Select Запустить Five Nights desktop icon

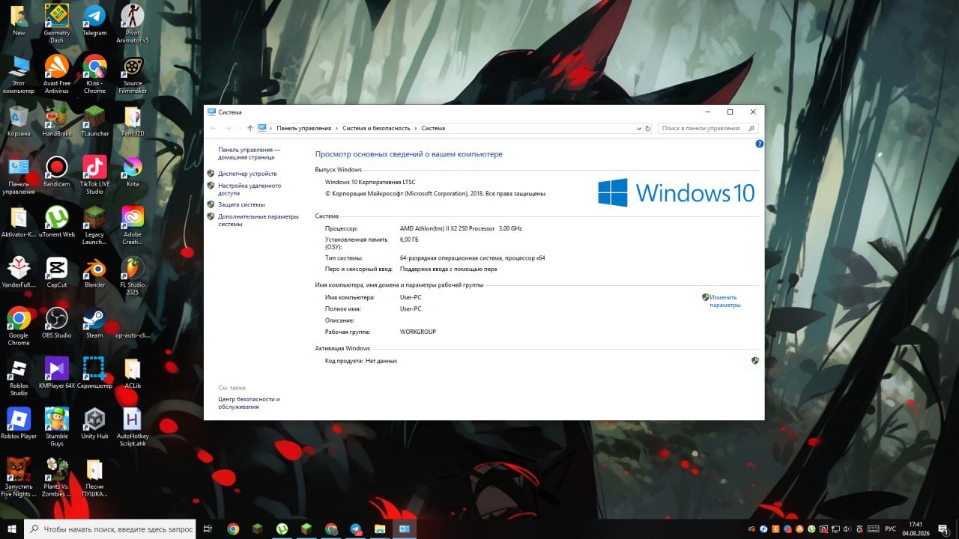point(19,476)
